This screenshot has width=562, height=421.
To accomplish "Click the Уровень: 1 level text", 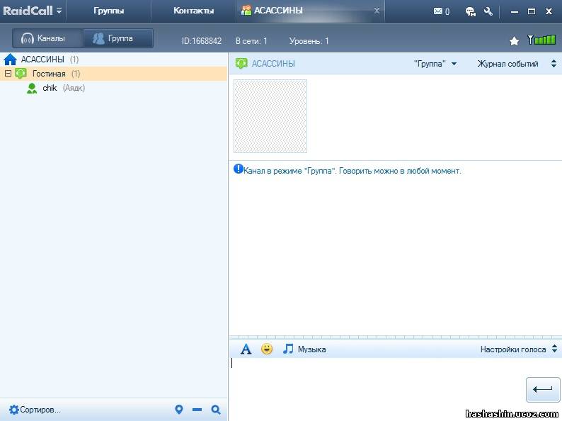I will [x=309, y=41].
